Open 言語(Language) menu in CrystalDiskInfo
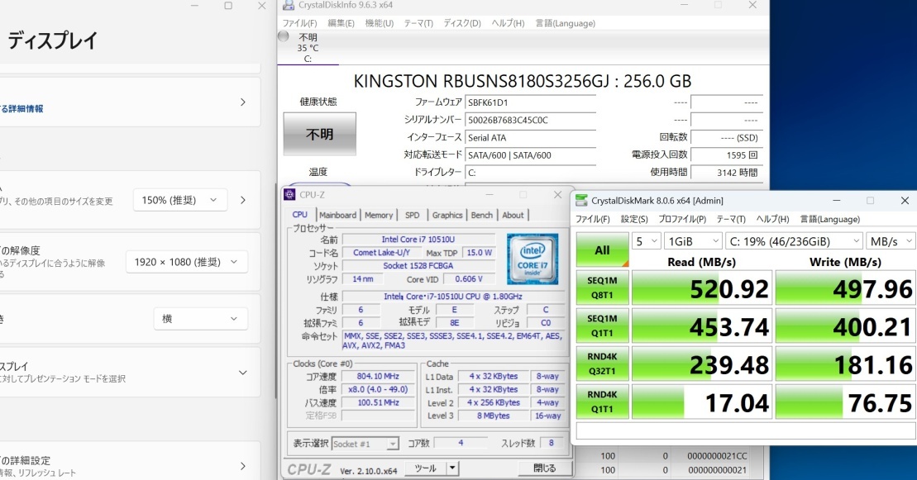 click(x=565, y=23)
